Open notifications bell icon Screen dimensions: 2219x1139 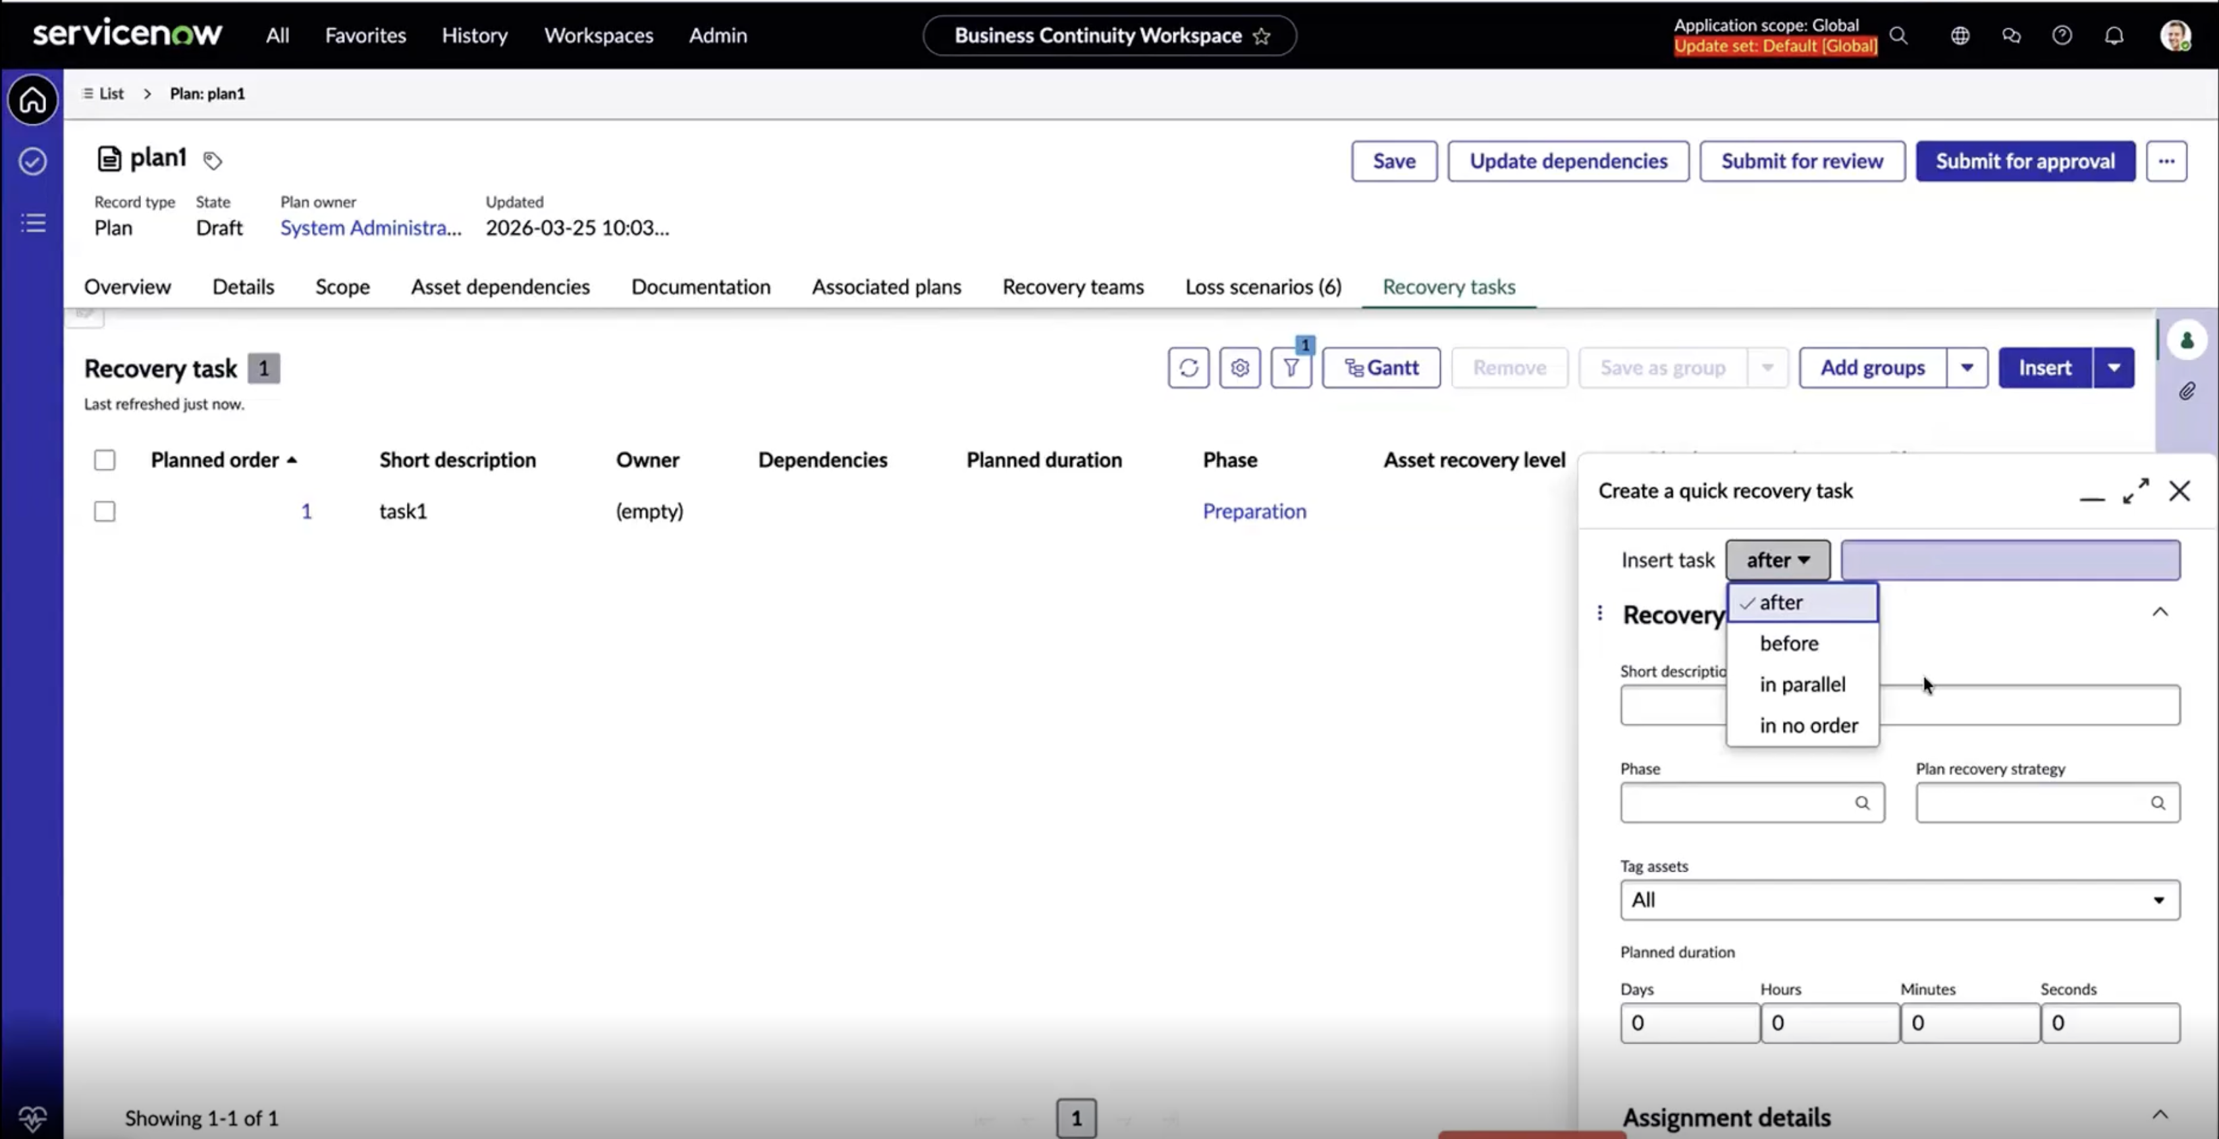[x=2114, y=36]
